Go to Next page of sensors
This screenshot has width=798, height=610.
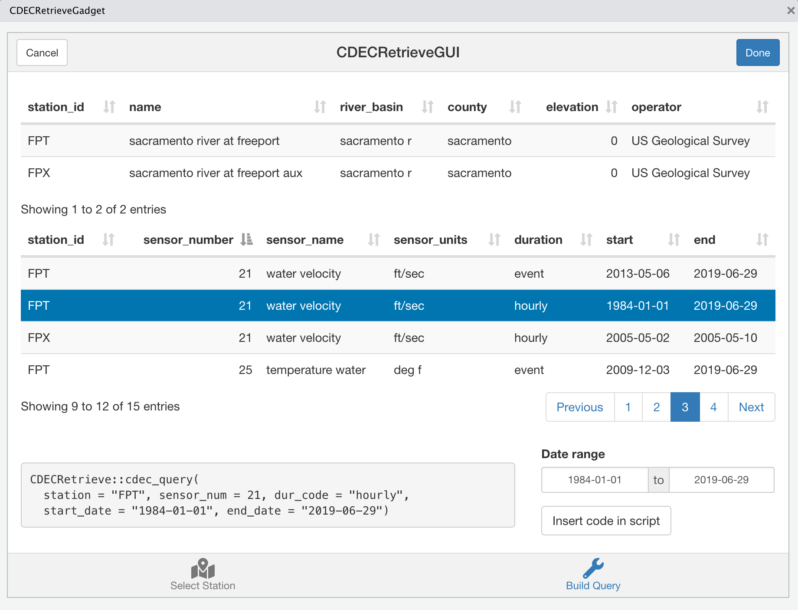751,407
